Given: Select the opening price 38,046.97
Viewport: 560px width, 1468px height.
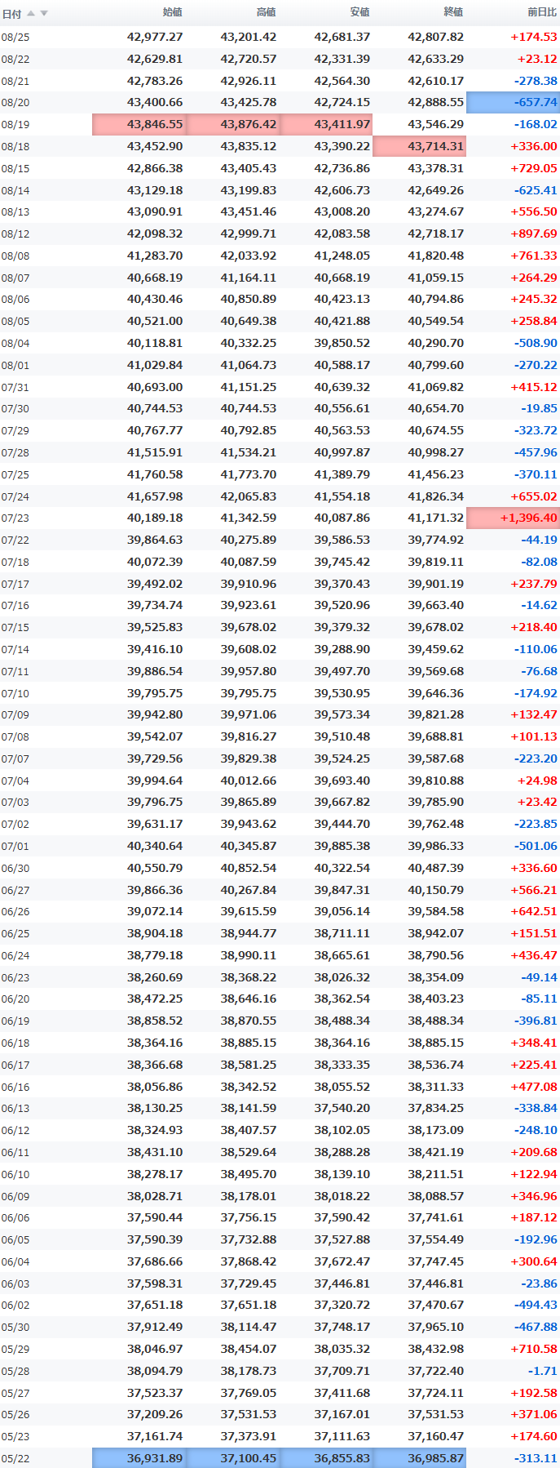Looking at the screenshot, I should 155,1348.
